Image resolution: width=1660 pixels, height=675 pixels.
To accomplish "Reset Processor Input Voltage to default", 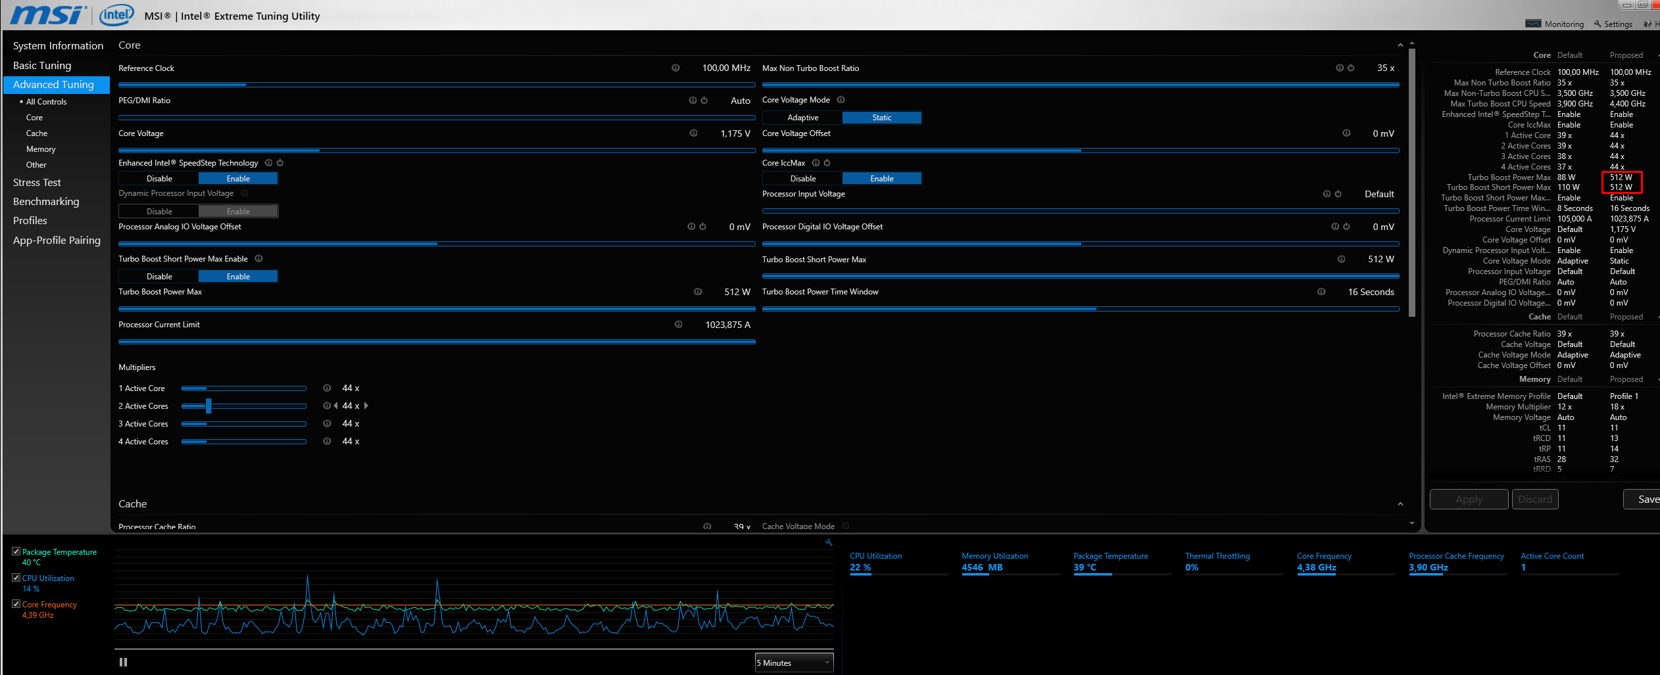I will [1338, 193].
